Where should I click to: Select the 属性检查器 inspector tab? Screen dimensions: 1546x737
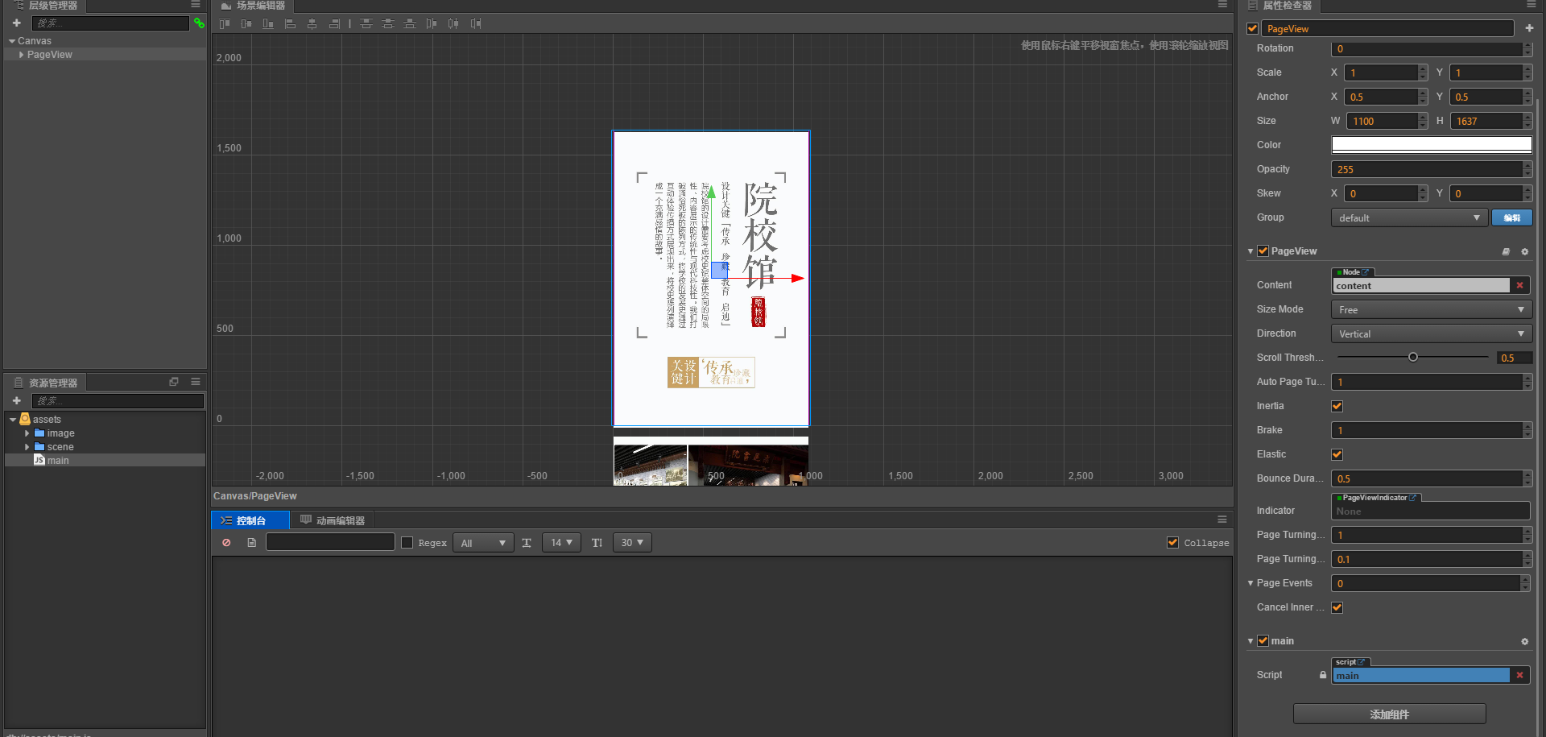click(x=1279, y=6)
